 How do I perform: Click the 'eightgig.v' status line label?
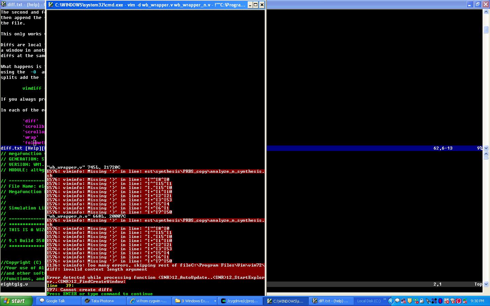coord(14,284)
